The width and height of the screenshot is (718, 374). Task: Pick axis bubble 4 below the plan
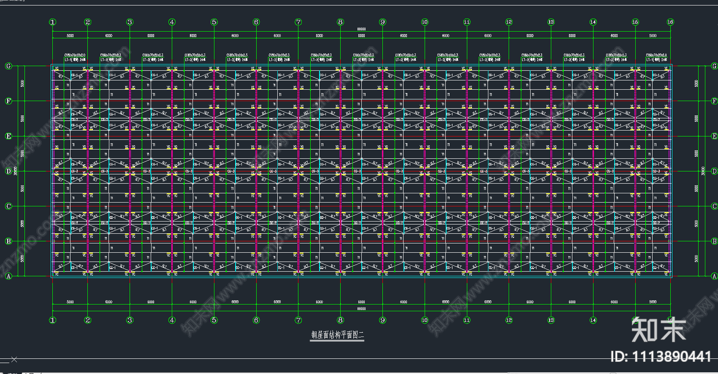172,320
